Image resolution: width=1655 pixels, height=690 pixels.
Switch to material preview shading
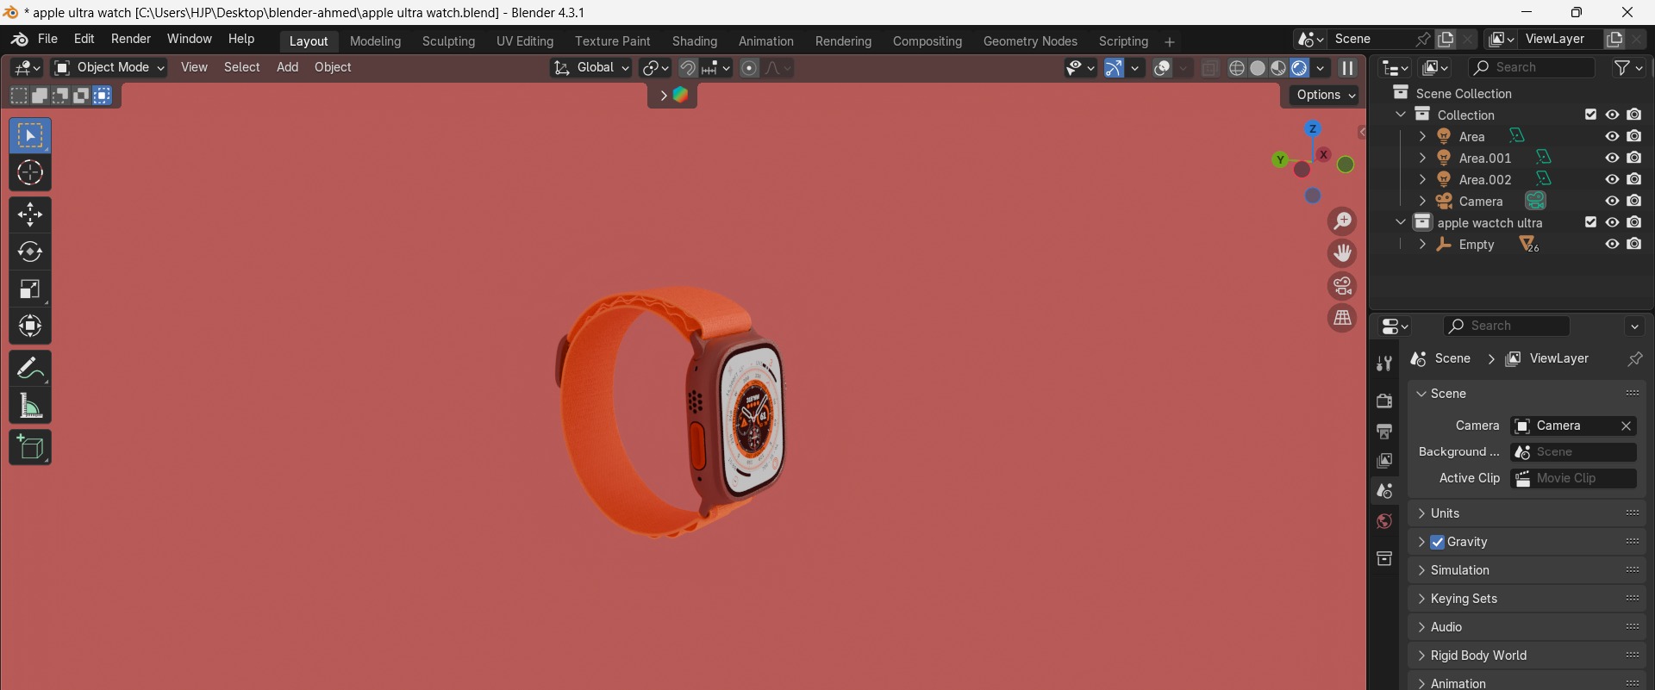pyautogui.click(x=1278, y=68)
